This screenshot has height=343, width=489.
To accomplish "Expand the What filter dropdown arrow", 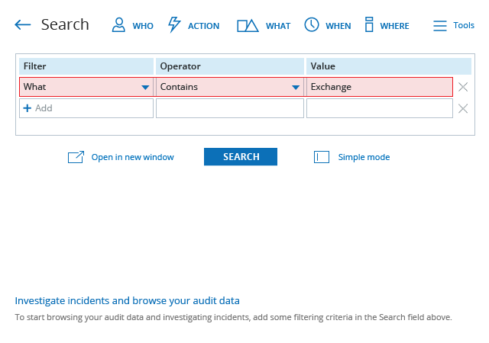I will 145,88.
